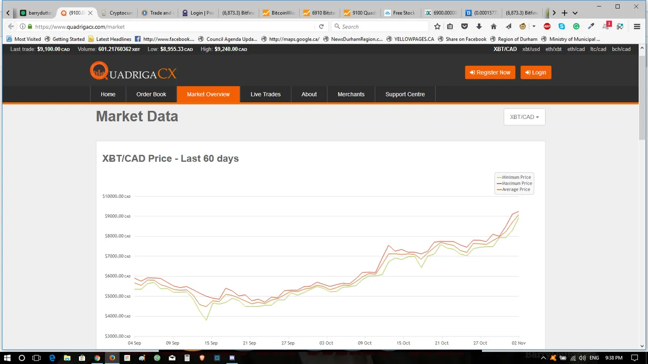Viewport: 648px width, 364px height.
Task: Click the paper plane send icon
Action: click(508, 27)
